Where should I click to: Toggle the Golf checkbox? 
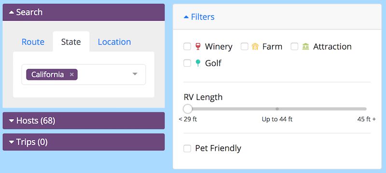[x=187, y=63]
